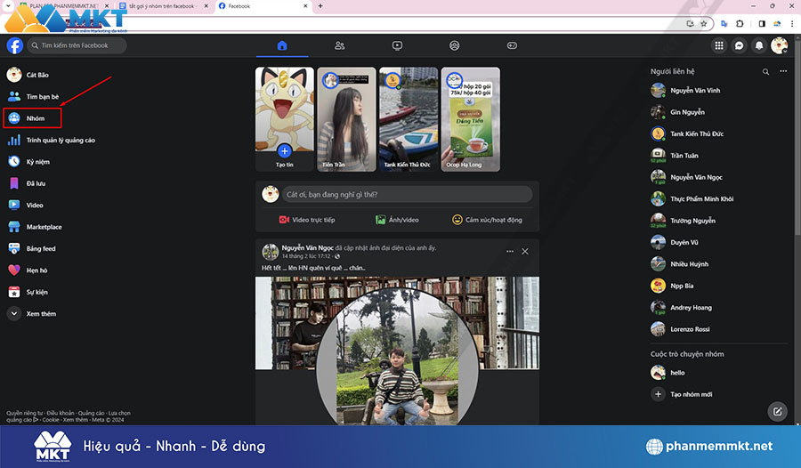Click 'Ảnh/video' button in composer
The height and width of the screenshot is (468, 801).
click(397, 220)
